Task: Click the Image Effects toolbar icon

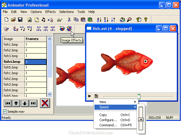Action: (69, 29)
